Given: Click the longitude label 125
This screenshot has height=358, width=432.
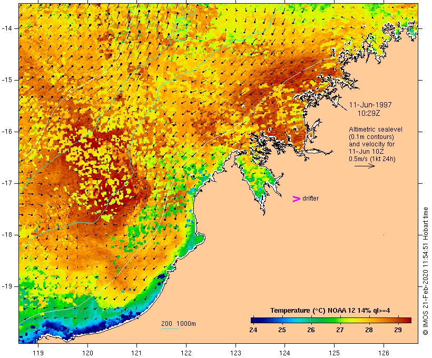Looking at the screenshot, I should click(x=335, y=353).
